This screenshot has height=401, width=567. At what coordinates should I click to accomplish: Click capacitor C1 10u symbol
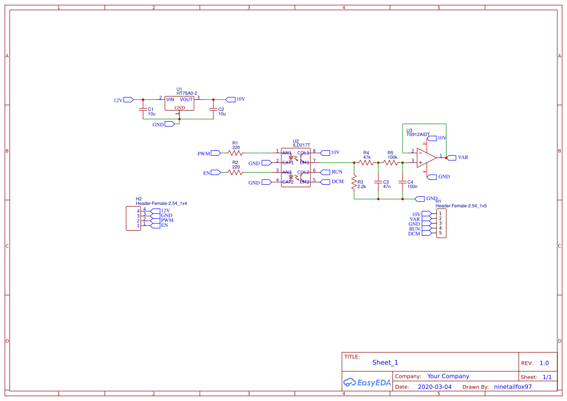(x=142, y=109)
